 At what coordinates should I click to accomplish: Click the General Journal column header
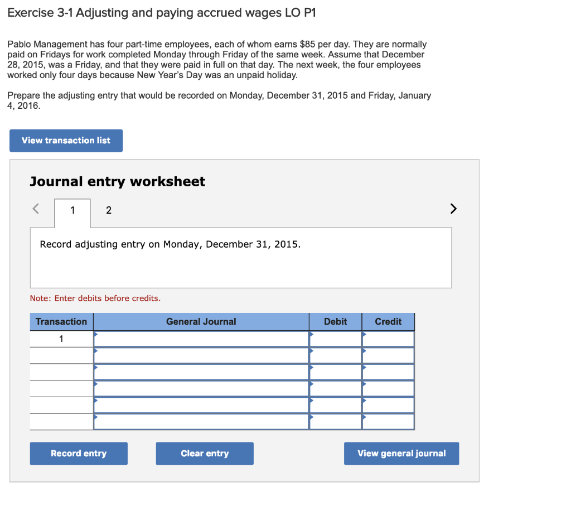coord(201,322)
